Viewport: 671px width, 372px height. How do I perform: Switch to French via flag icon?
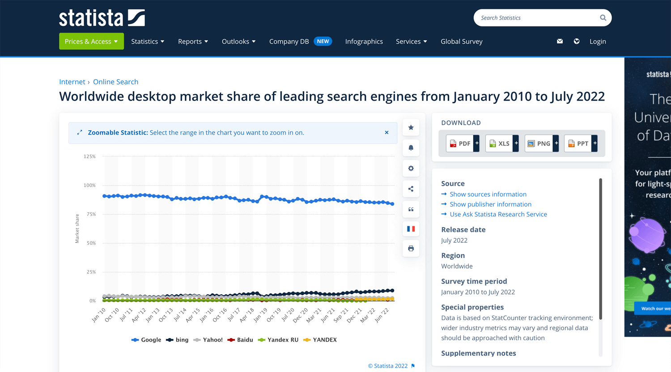[411, 229]
